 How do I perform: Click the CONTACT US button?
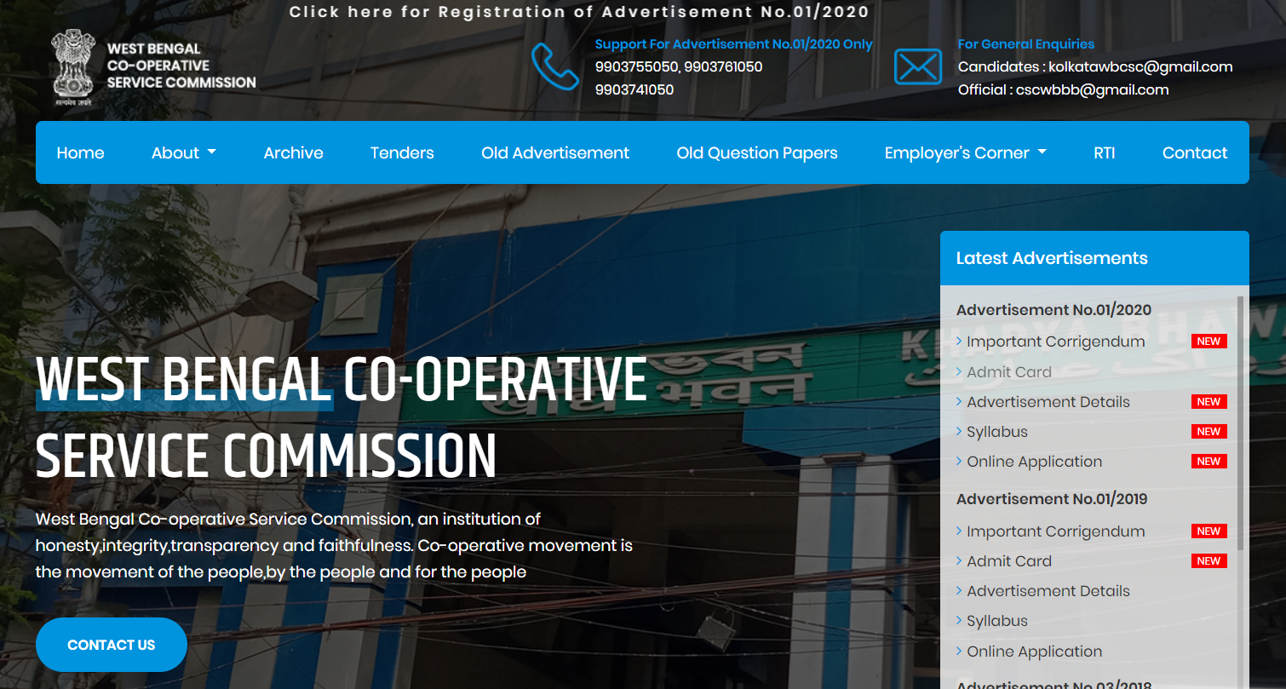tap(111, 644)
